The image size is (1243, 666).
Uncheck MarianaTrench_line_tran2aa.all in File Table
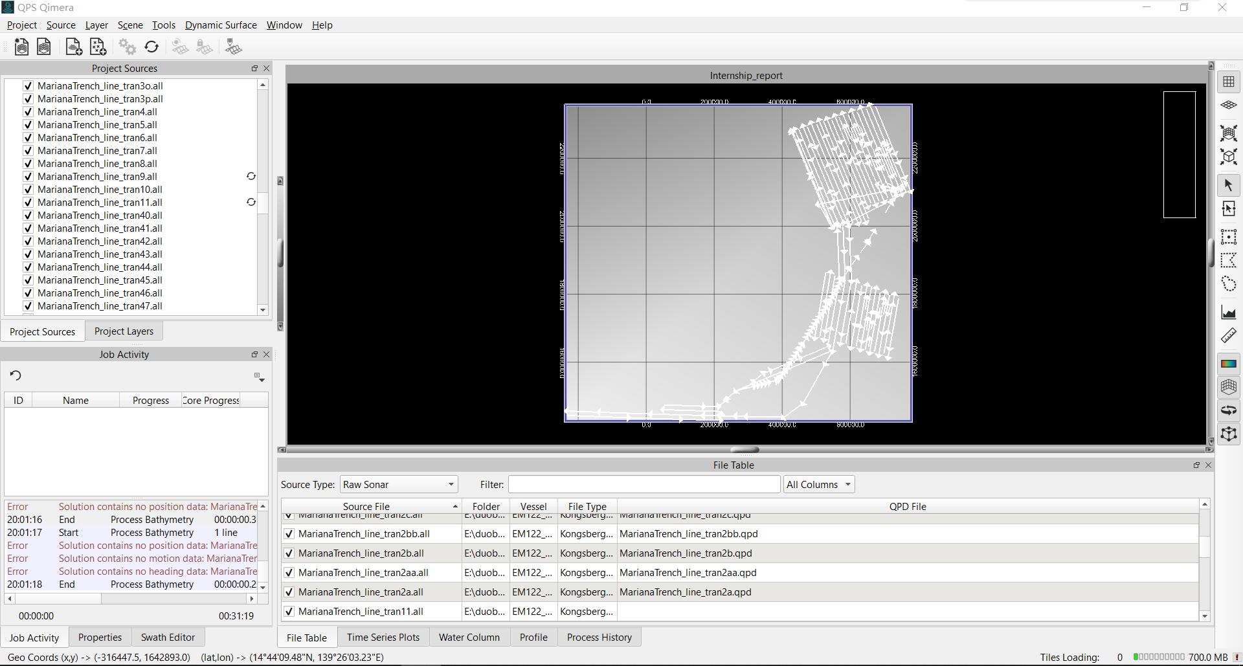click(x=289, y=573)
